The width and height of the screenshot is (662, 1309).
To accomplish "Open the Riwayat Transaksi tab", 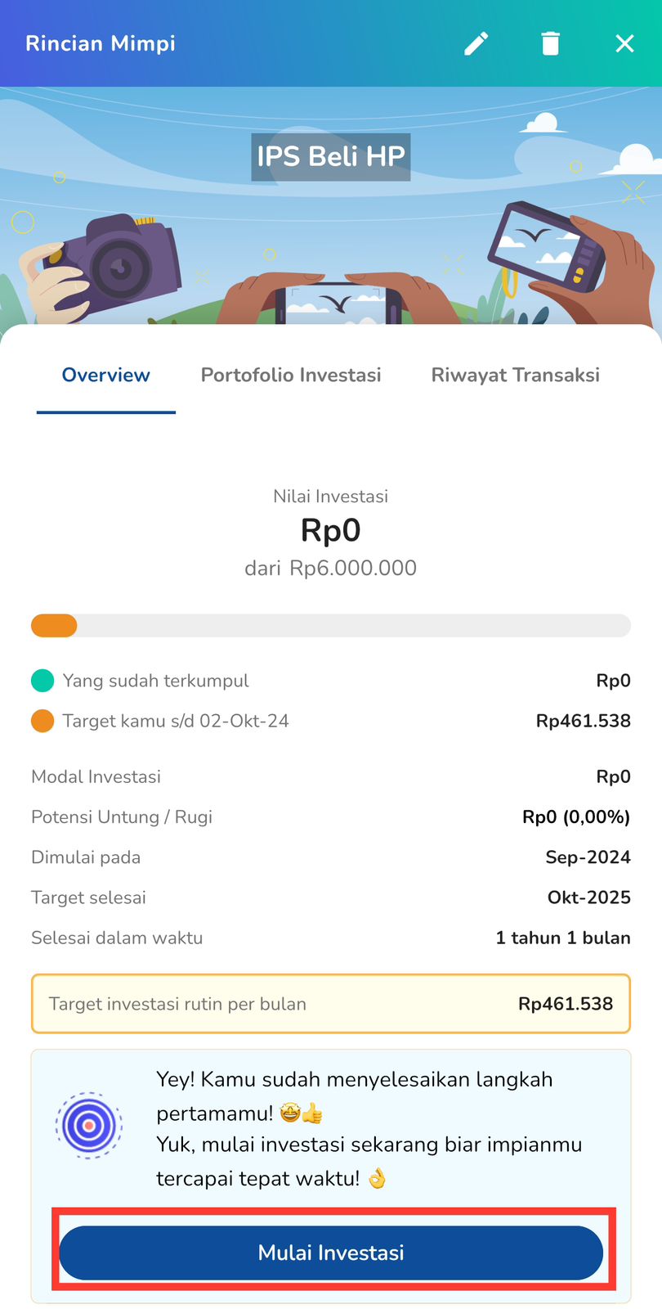I will pos(516,376).
